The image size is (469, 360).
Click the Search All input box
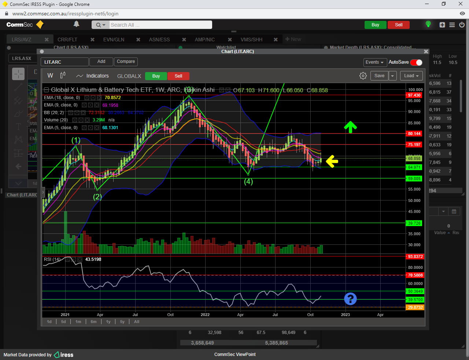click(x=160, y=25)
